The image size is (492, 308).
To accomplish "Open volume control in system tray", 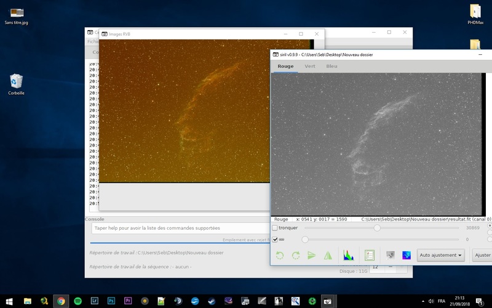I will 431,301.
